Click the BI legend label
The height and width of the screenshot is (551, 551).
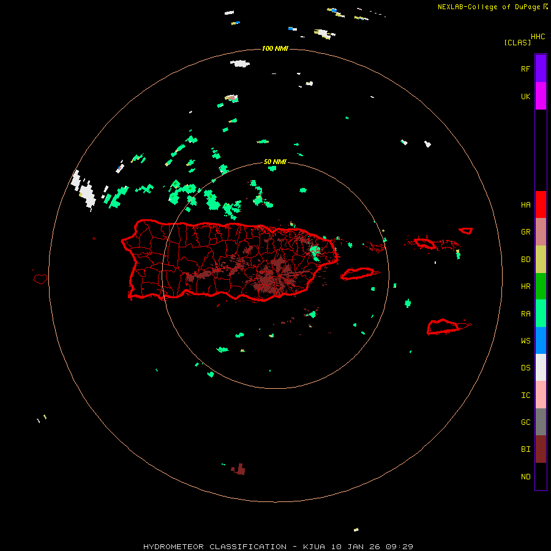[x=525, y=449]
